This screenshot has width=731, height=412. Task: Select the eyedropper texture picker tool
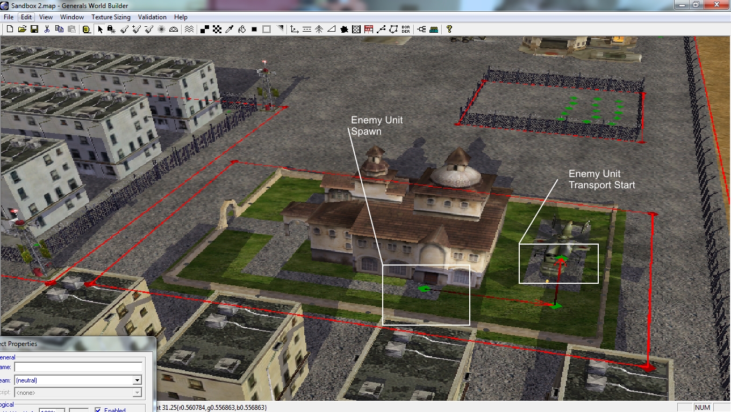point(230,30)
